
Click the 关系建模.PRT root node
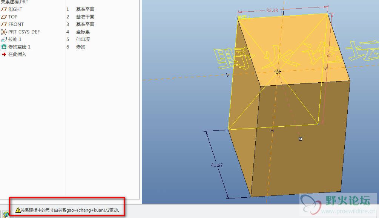(x=14, y=2)
